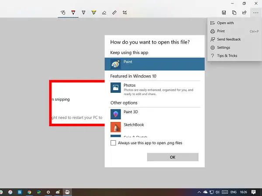The image size is (262, 196).
Task: Open Tips & Tricks menu entry
Action: coord(234,56)
